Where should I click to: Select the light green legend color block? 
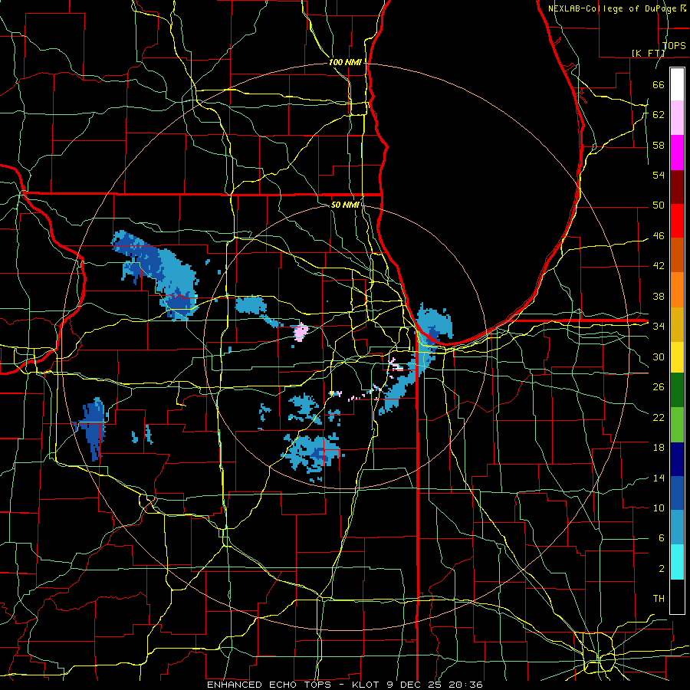tap(677, 425)
